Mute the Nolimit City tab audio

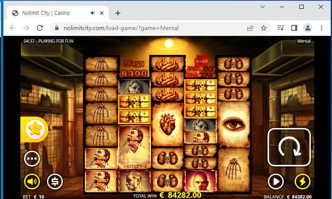click(92, 13)
